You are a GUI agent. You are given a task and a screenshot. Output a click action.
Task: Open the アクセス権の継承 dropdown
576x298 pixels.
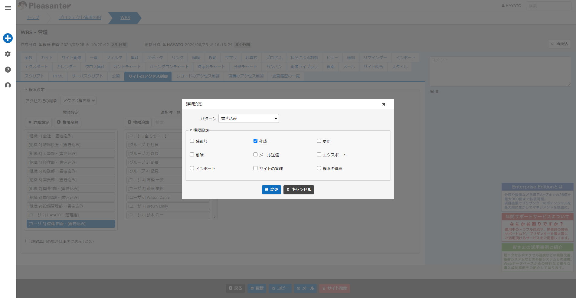pyautogui.click(x=78, y=100)
